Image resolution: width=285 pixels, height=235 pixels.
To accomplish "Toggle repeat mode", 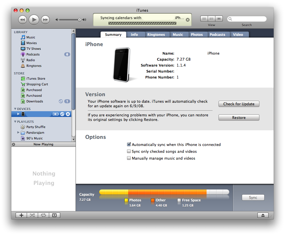I will [43, 215].
